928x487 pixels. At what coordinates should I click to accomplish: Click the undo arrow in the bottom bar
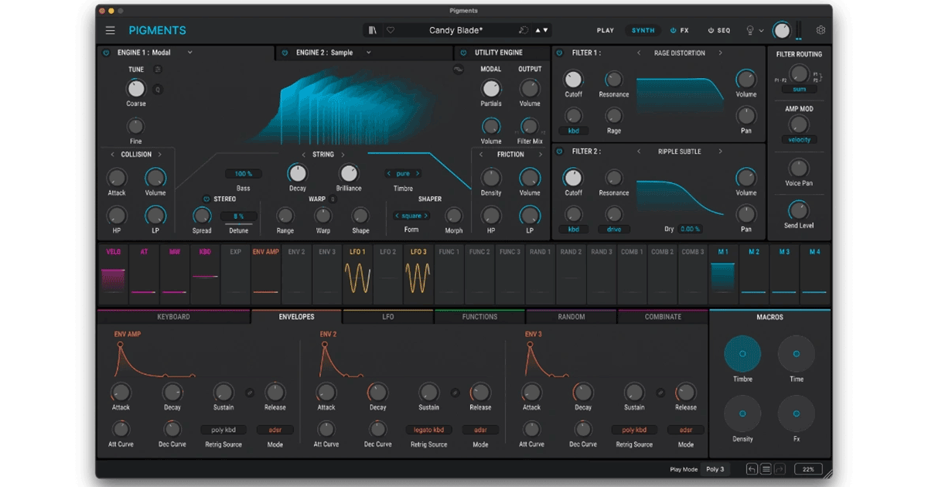click(752, 469)
